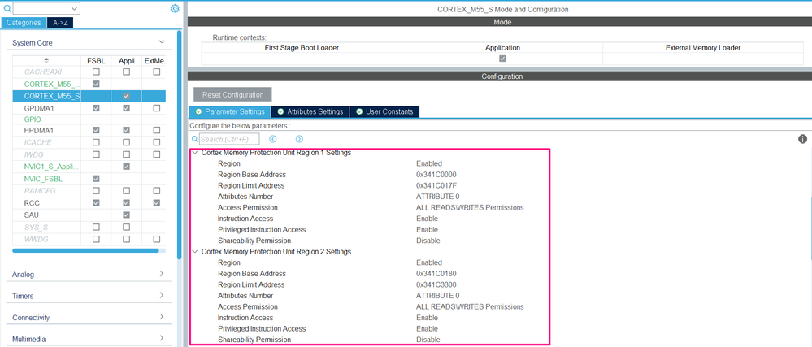Select WWDG in the System Core list

[x=35, y=239]
